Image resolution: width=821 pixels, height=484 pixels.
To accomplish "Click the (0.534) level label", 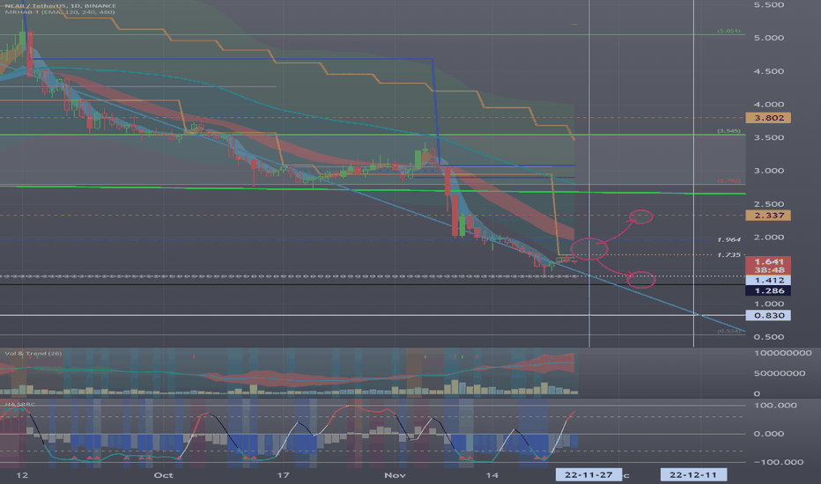I will pyautogui.click(x=729, y=331).
